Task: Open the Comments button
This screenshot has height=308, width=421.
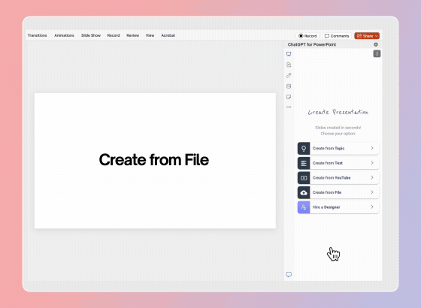Action: pos(337,36)
